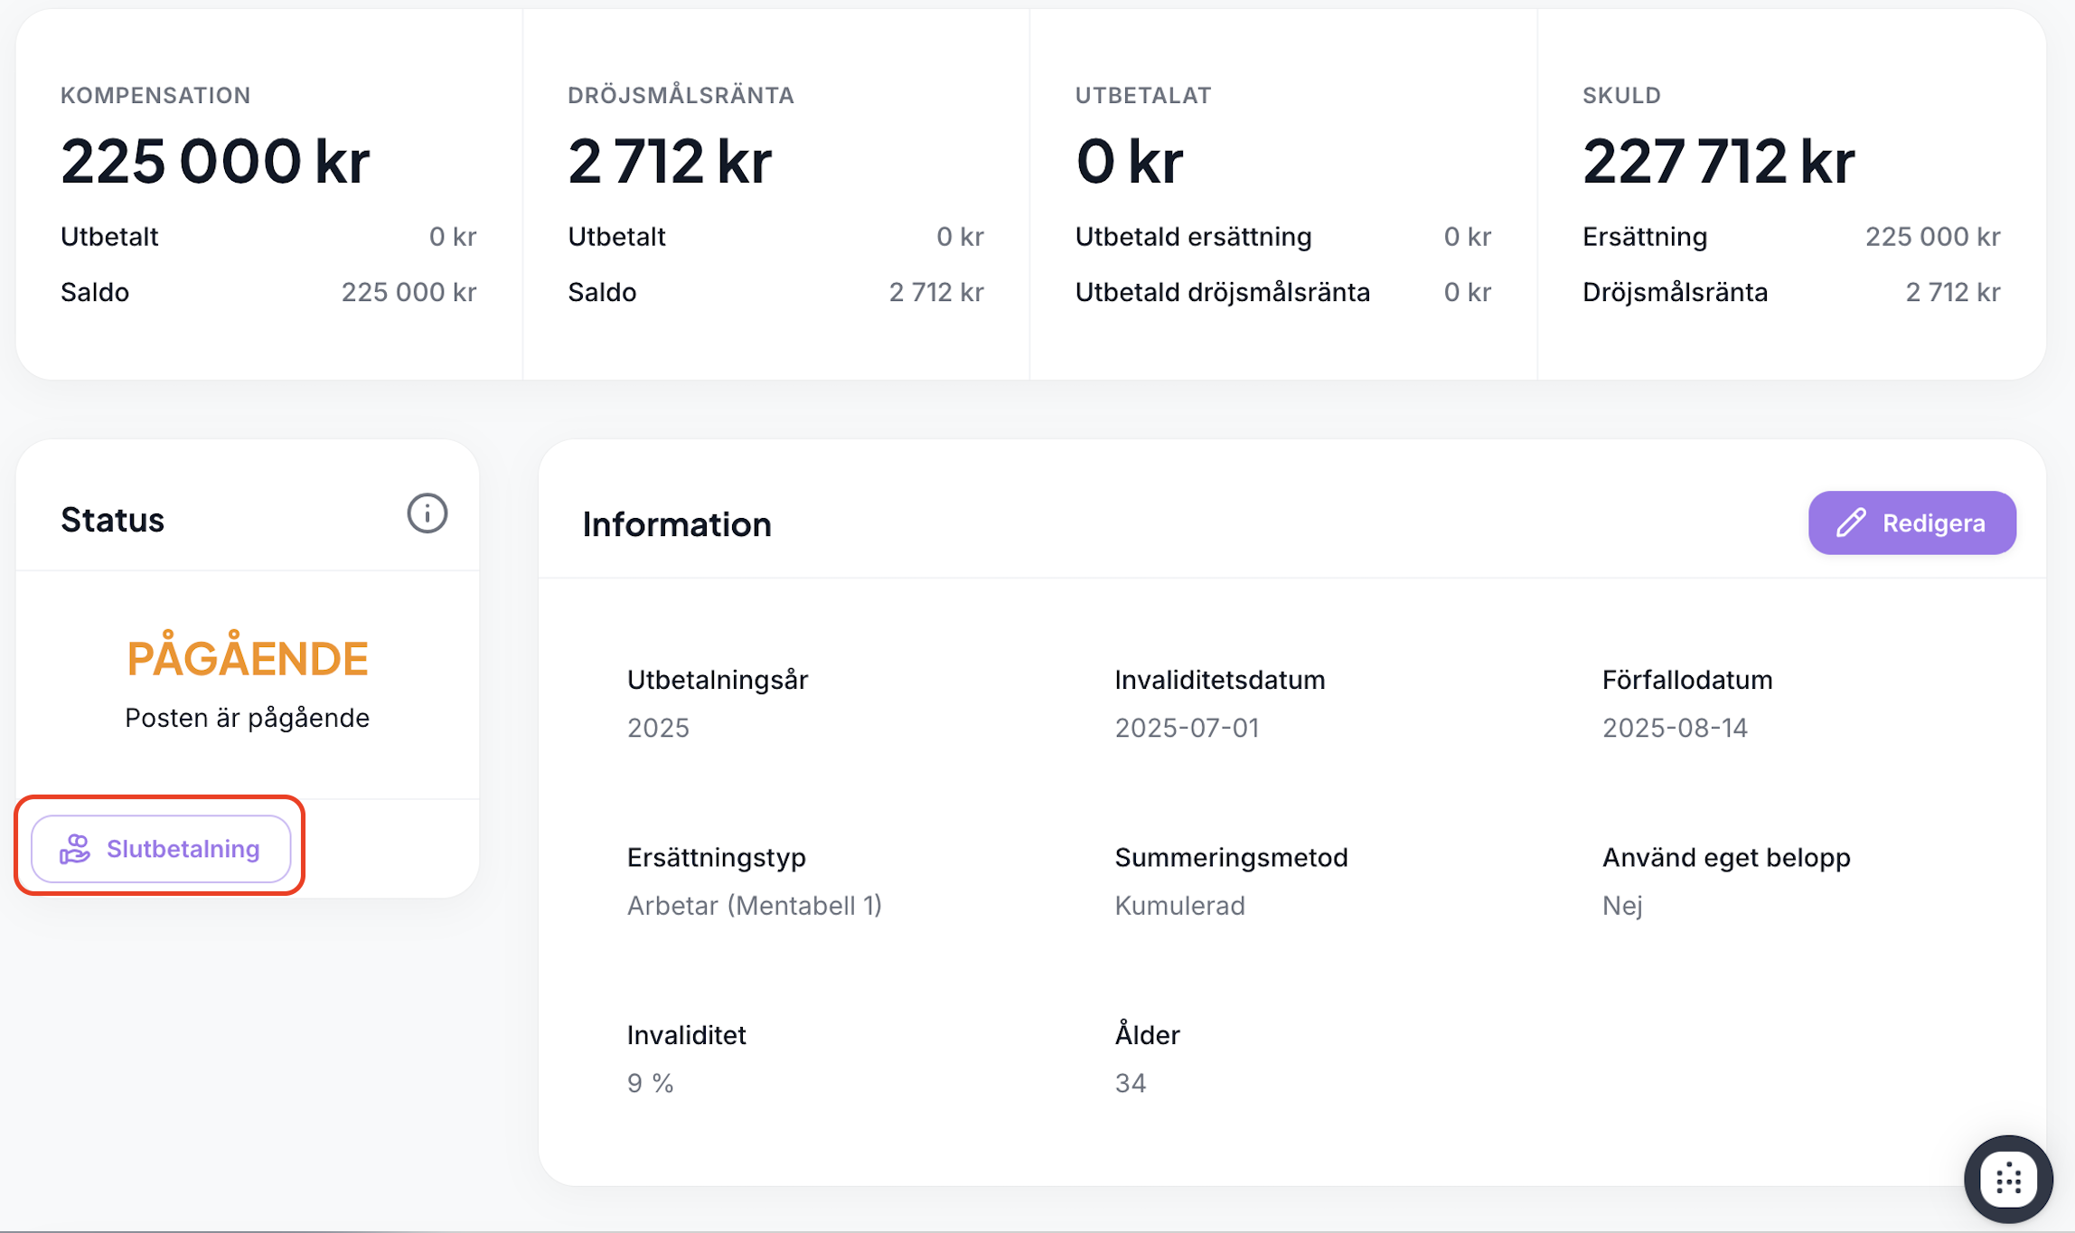Select the Invaliditetsdatum value 2025-07-01
Screen dimensions: 2075x1233
pyautogui.click(x=1186, y=728)
